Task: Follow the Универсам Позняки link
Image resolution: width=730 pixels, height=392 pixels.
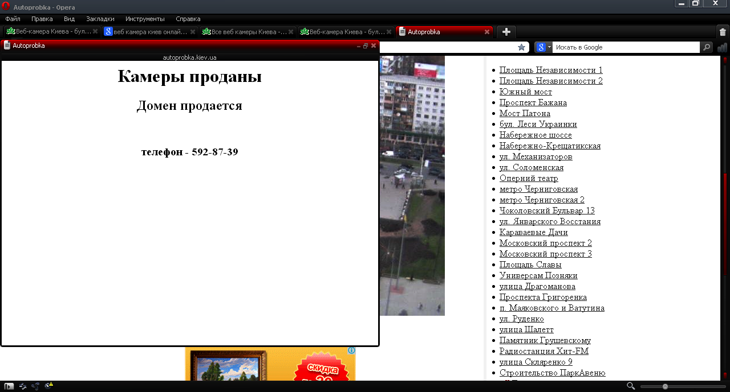Action: (538, 275)
